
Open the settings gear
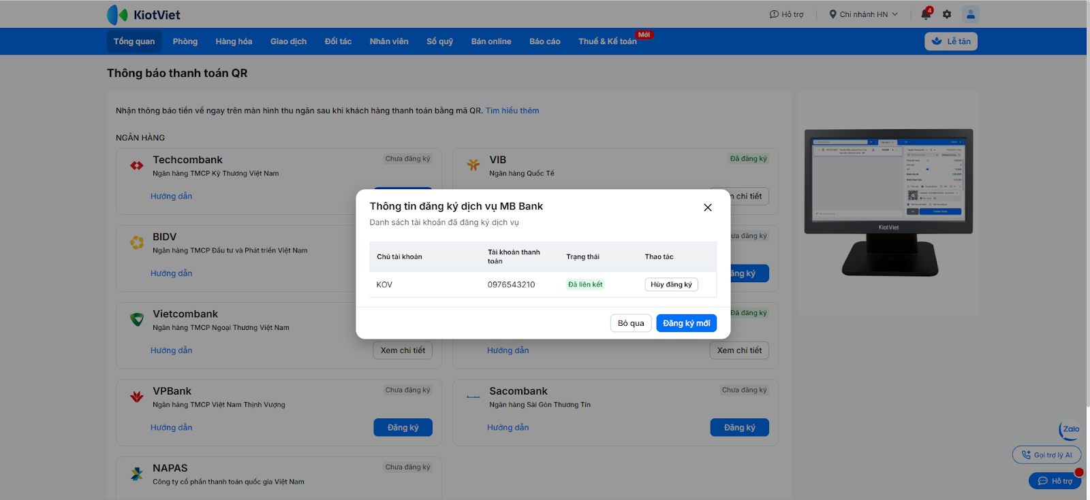click(x=947, y=14)
